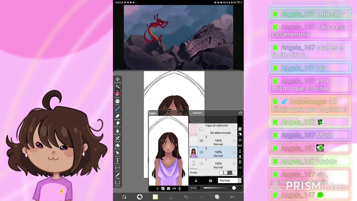The image size is (357, 201).
Task: Select the Vector arrow tool
Action: tap(117, 153)
